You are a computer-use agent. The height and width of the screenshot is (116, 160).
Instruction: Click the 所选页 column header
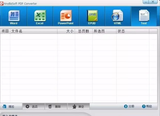point(104,31)
